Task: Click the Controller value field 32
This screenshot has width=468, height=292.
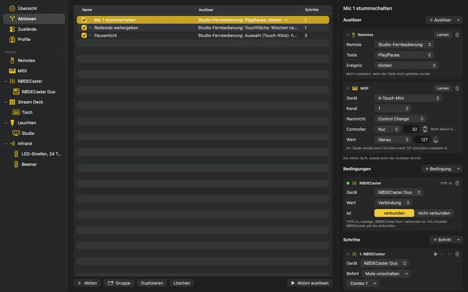Action: coord(412,129)
